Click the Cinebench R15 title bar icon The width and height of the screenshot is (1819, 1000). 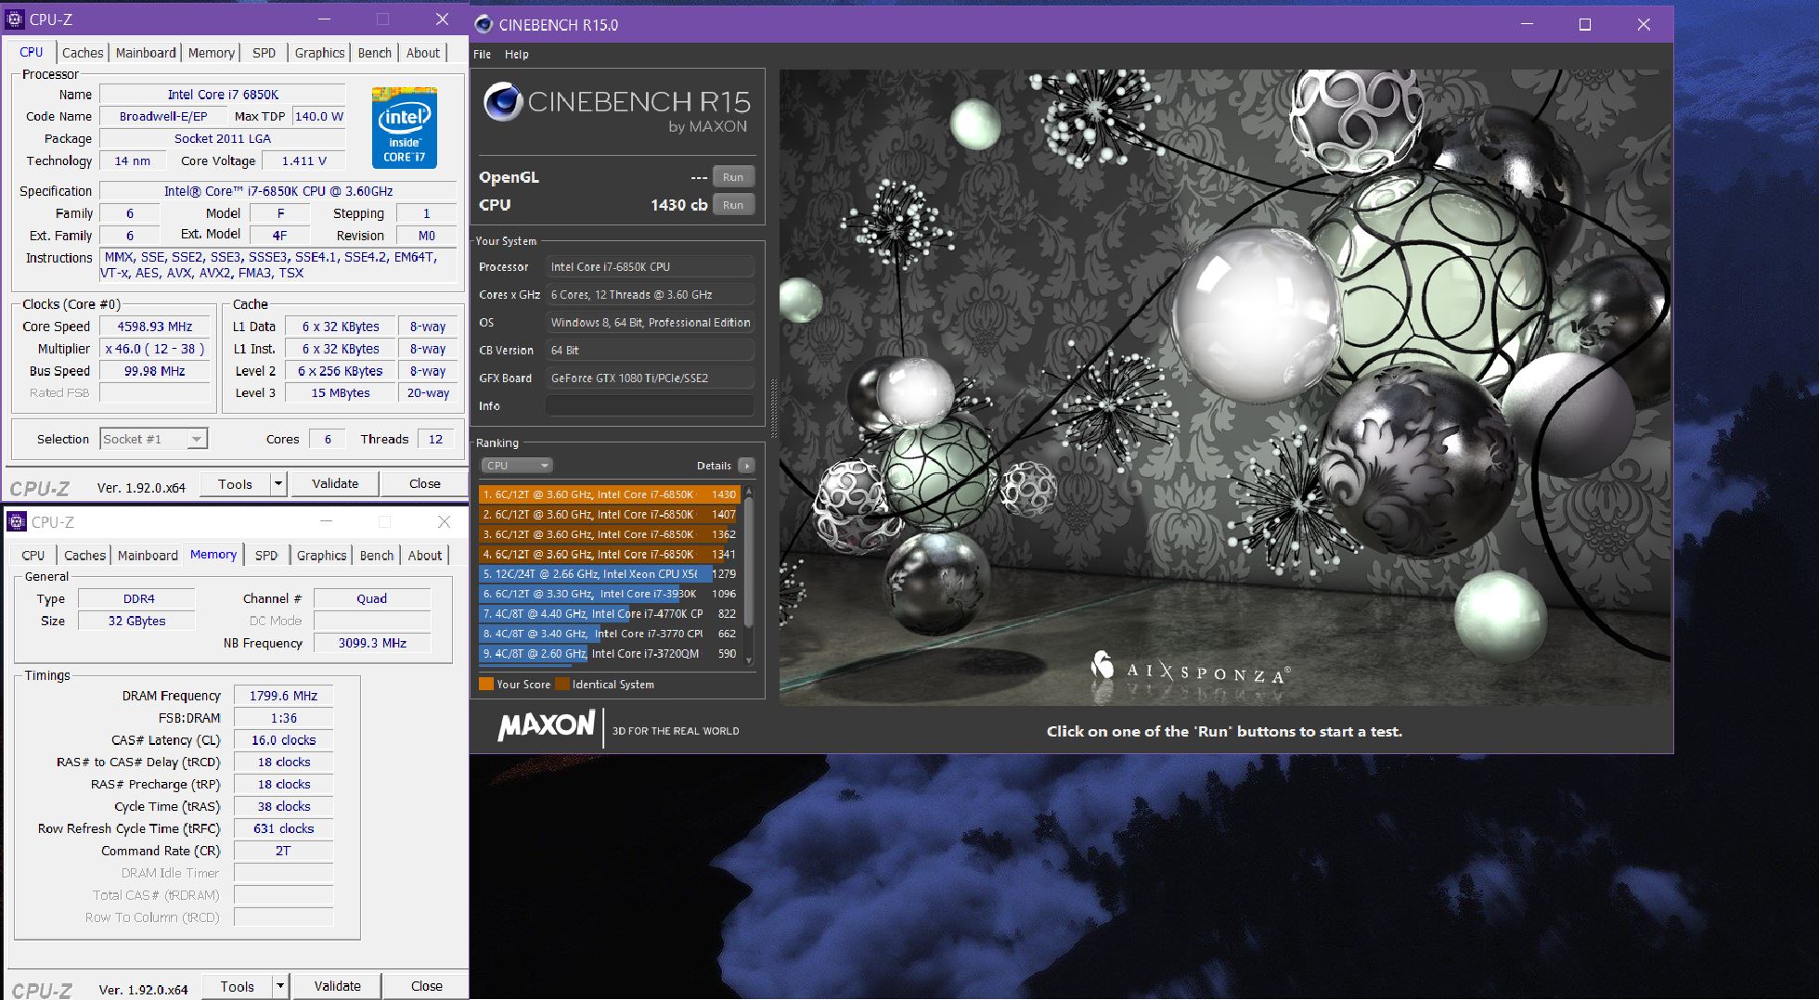click(484, 24)
